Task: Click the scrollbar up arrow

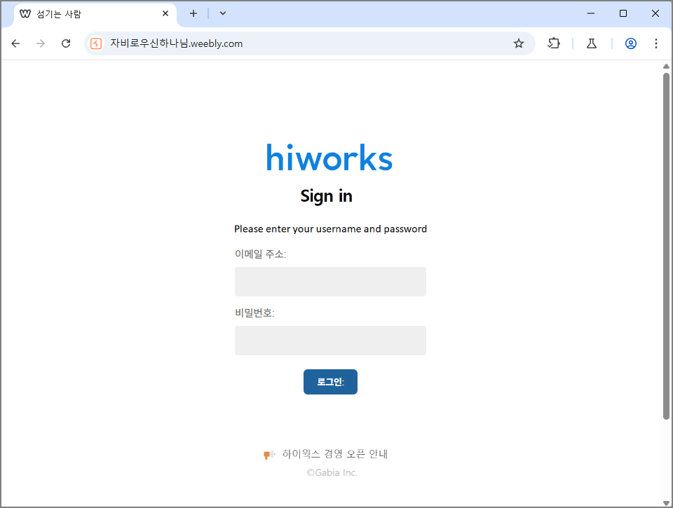Action: click(666, 66)
